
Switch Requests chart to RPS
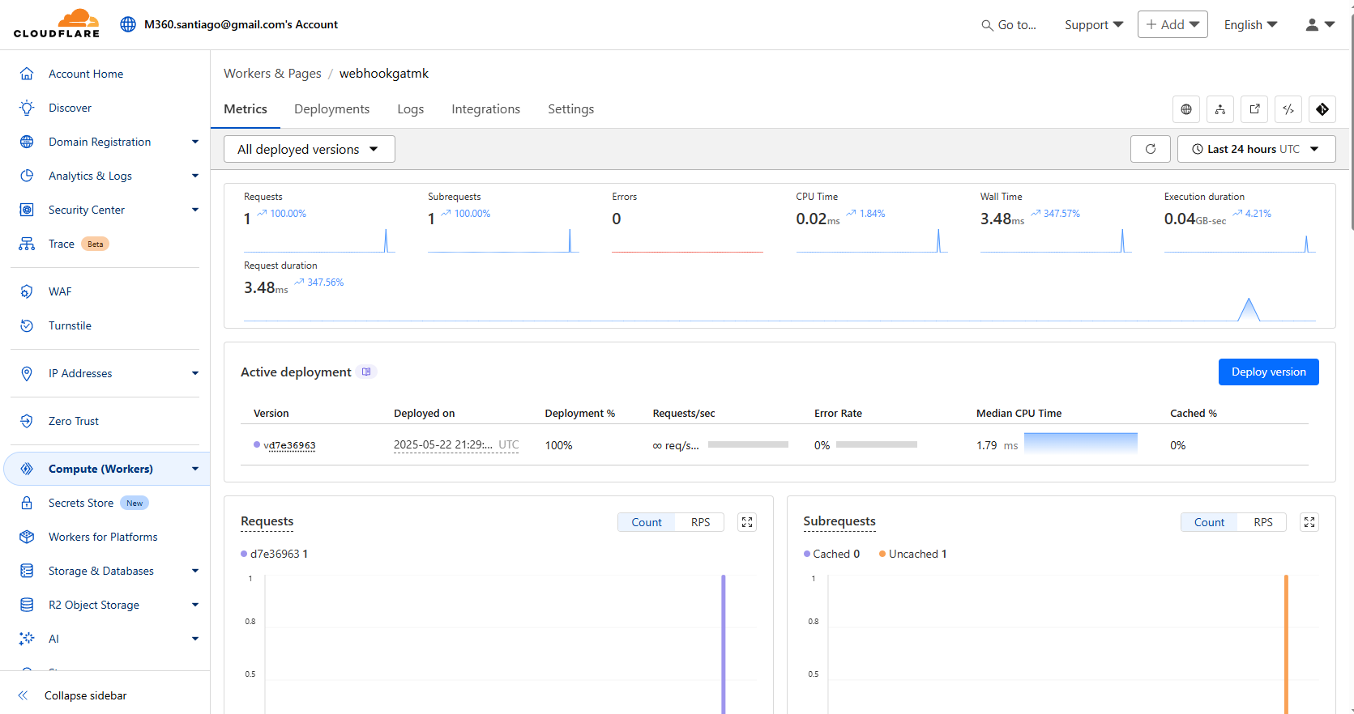[700, 522]
